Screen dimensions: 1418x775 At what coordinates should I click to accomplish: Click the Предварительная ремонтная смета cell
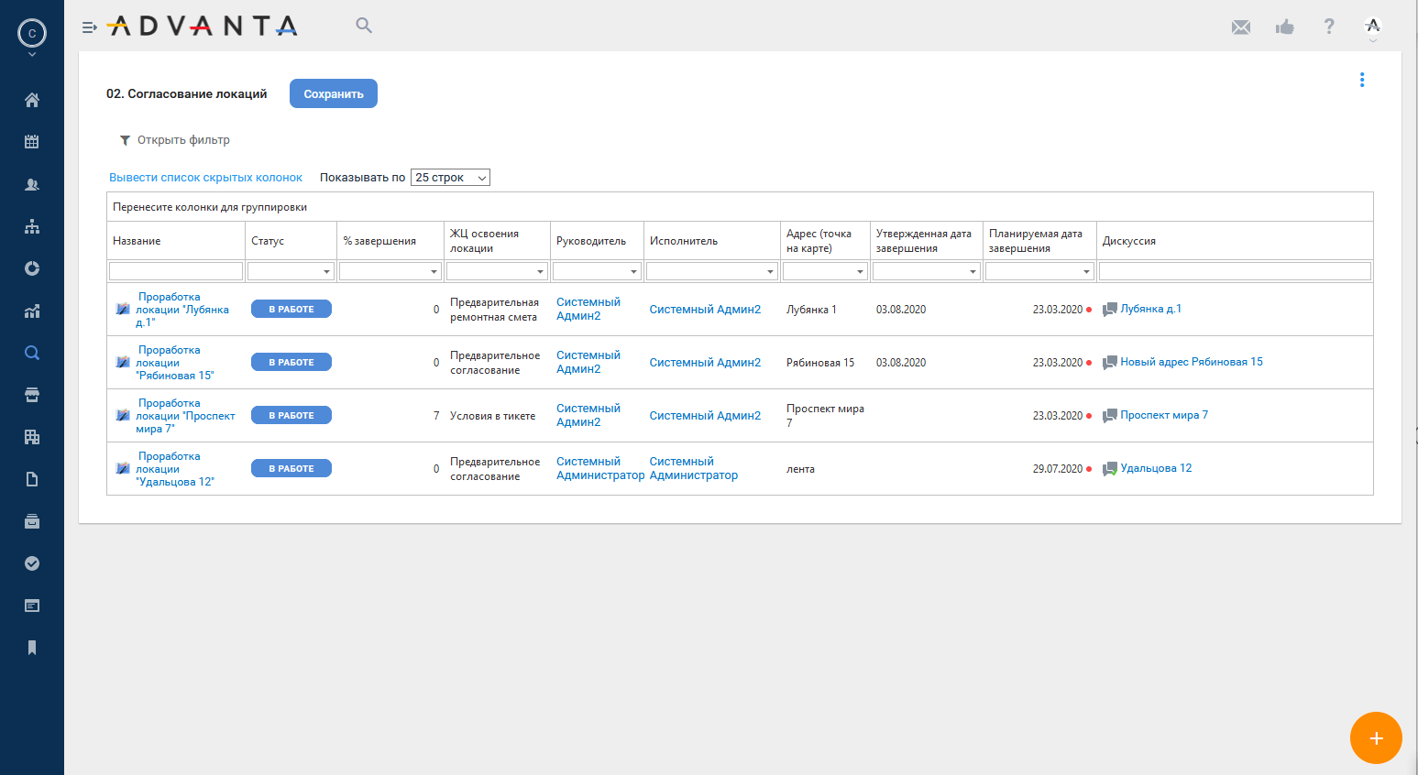(x=495, y=310)
